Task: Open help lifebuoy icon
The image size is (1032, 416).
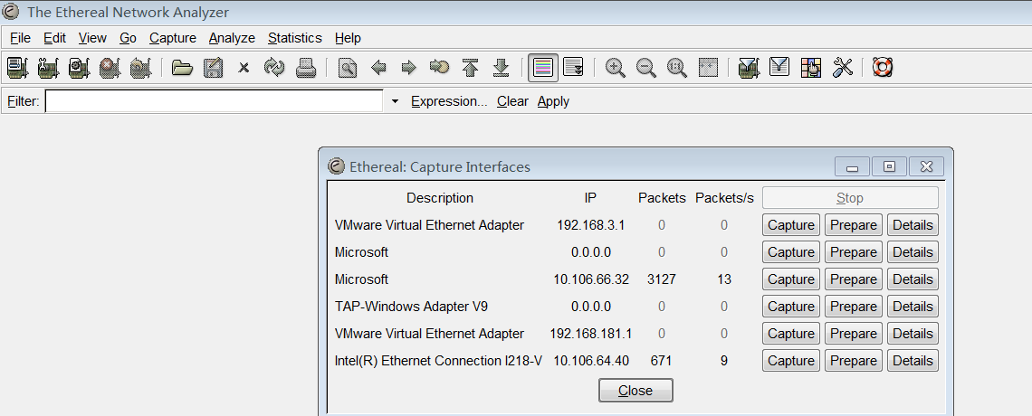Action: pos(882,68)
